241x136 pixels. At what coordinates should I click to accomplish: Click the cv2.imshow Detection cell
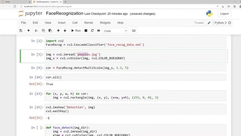136,109
